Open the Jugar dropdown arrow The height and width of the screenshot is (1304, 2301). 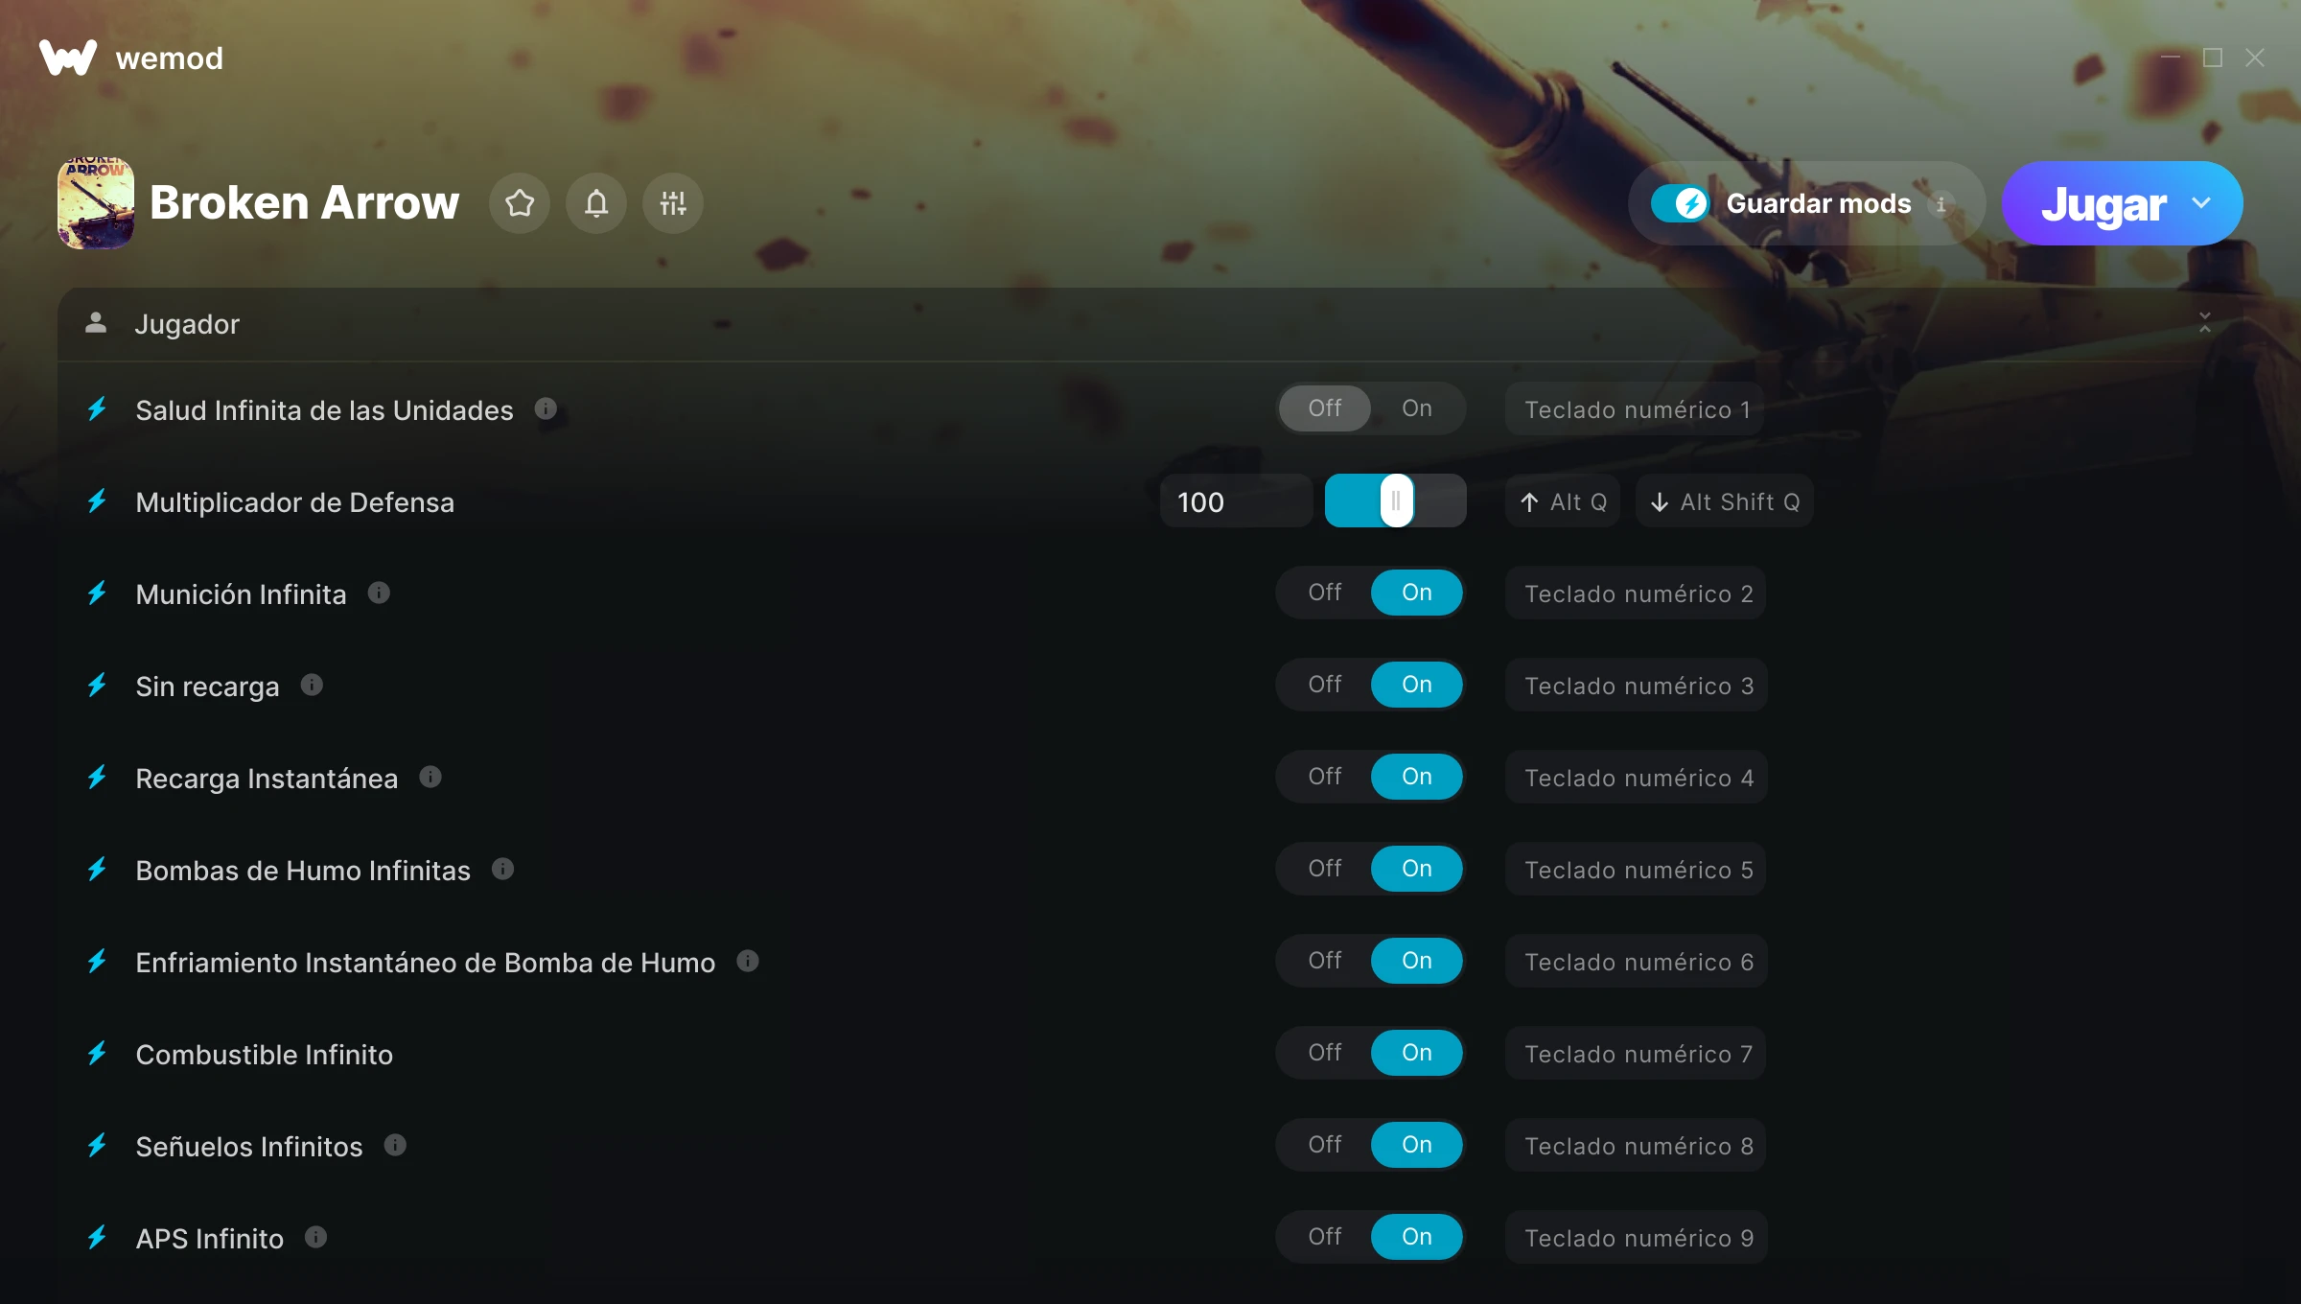click(2201, 203)
